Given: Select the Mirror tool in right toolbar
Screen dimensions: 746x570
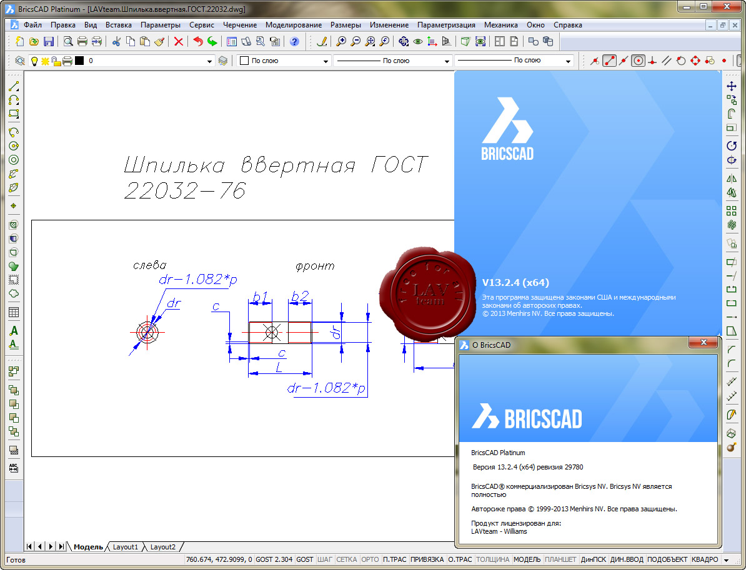Looking at the screenshot, I should tap(732, 179).
